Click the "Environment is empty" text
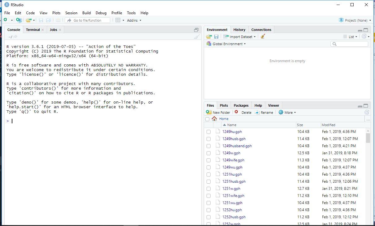The width and height of the screenshot is (375, 226). point(287,61)
